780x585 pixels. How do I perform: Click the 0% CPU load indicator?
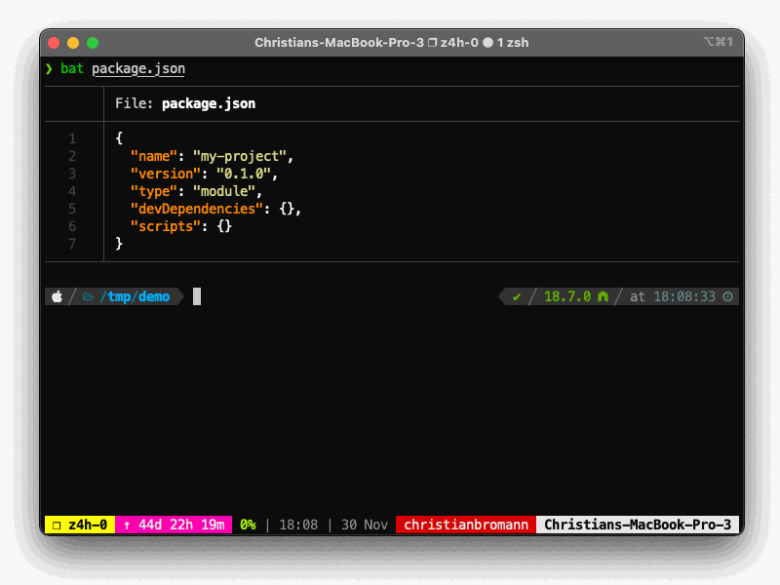point(248,525)
